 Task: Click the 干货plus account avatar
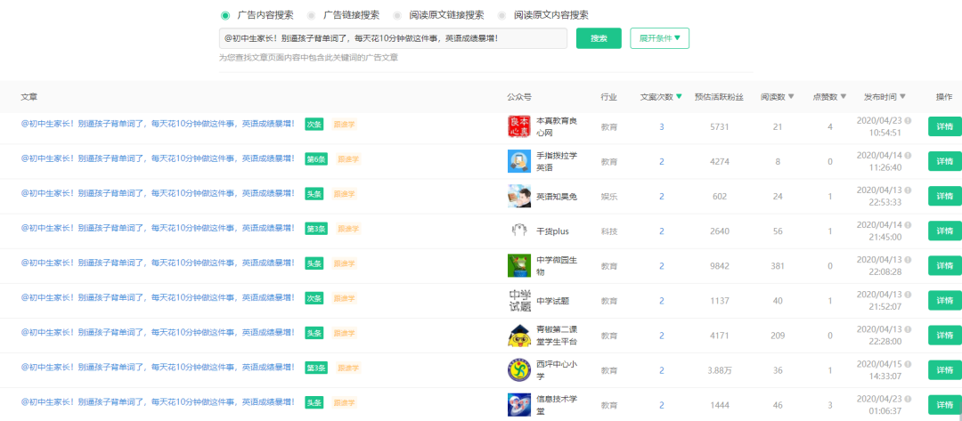[519, 231]
